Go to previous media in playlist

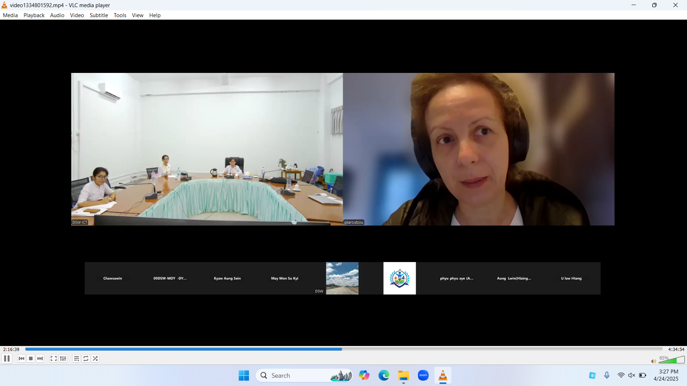pos(21,358)
